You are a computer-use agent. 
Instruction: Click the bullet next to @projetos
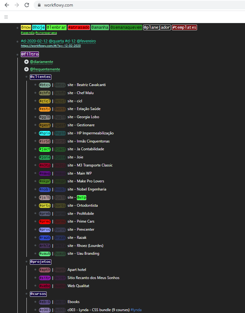click(26, 262)
